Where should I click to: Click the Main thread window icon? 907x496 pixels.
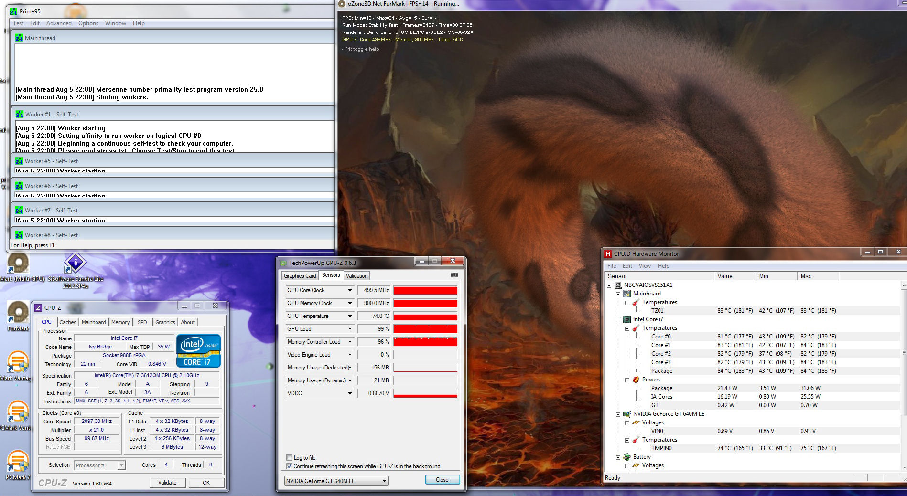click(19, 38)
